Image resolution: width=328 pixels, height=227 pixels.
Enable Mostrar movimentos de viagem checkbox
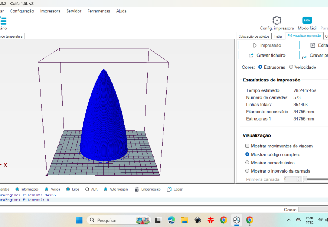tap(247, 146)
